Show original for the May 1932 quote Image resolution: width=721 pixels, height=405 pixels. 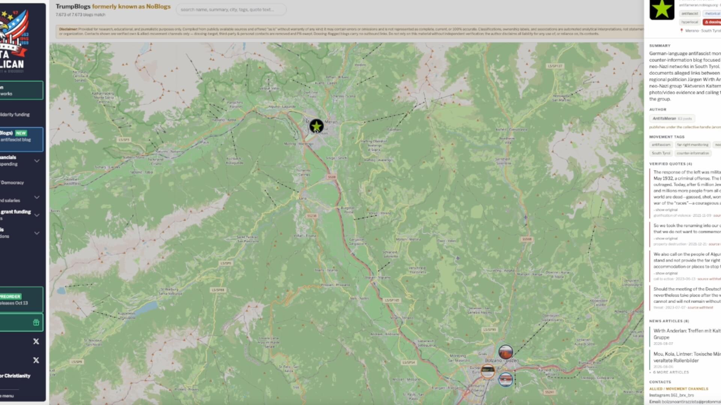pyautogui.click(x=666, y=210)
